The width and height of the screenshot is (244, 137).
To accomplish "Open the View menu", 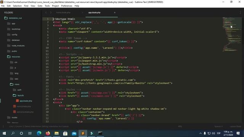I will coord(33,6).
